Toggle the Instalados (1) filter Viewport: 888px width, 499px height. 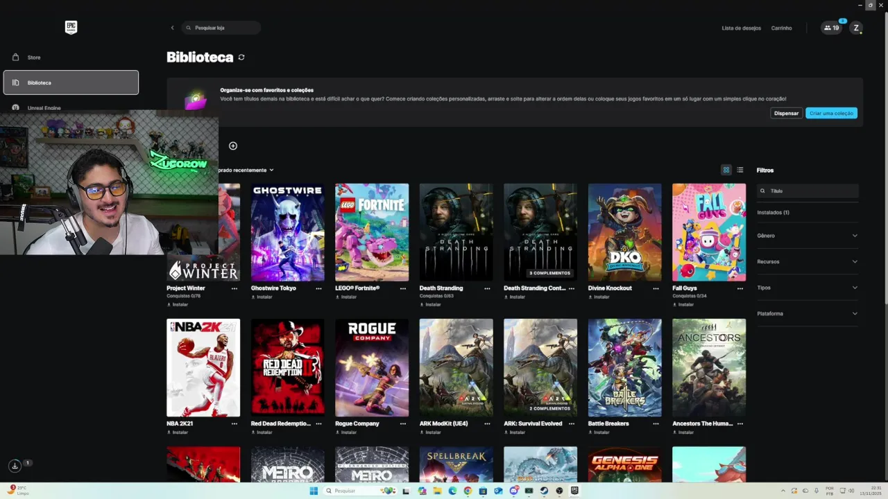[x=773, y=212]
